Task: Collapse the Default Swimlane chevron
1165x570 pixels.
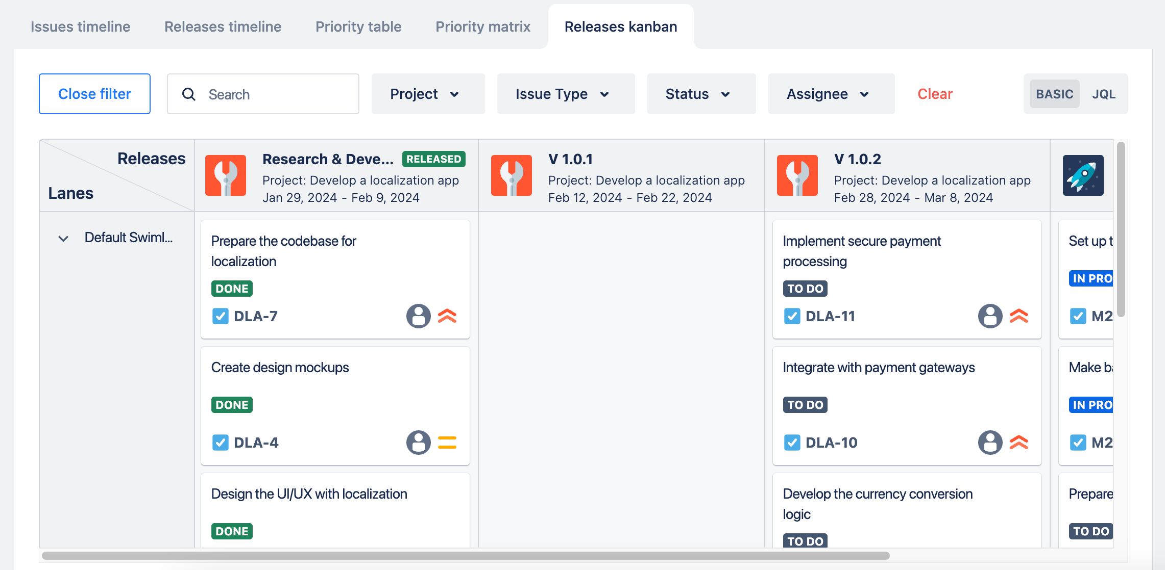Action: click(63, 238)
